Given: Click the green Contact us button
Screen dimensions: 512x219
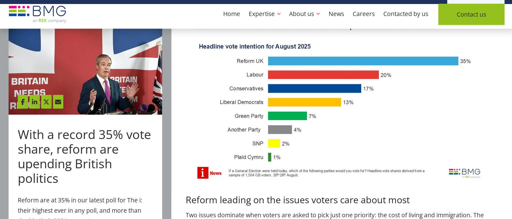Looking at the screenshot, I should pyautogui.click(x=471, y=14).
